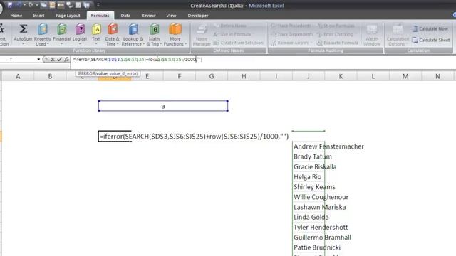Toggle Show Formulas
Viewport: 456px width, 256px height.
coord(336,26)
